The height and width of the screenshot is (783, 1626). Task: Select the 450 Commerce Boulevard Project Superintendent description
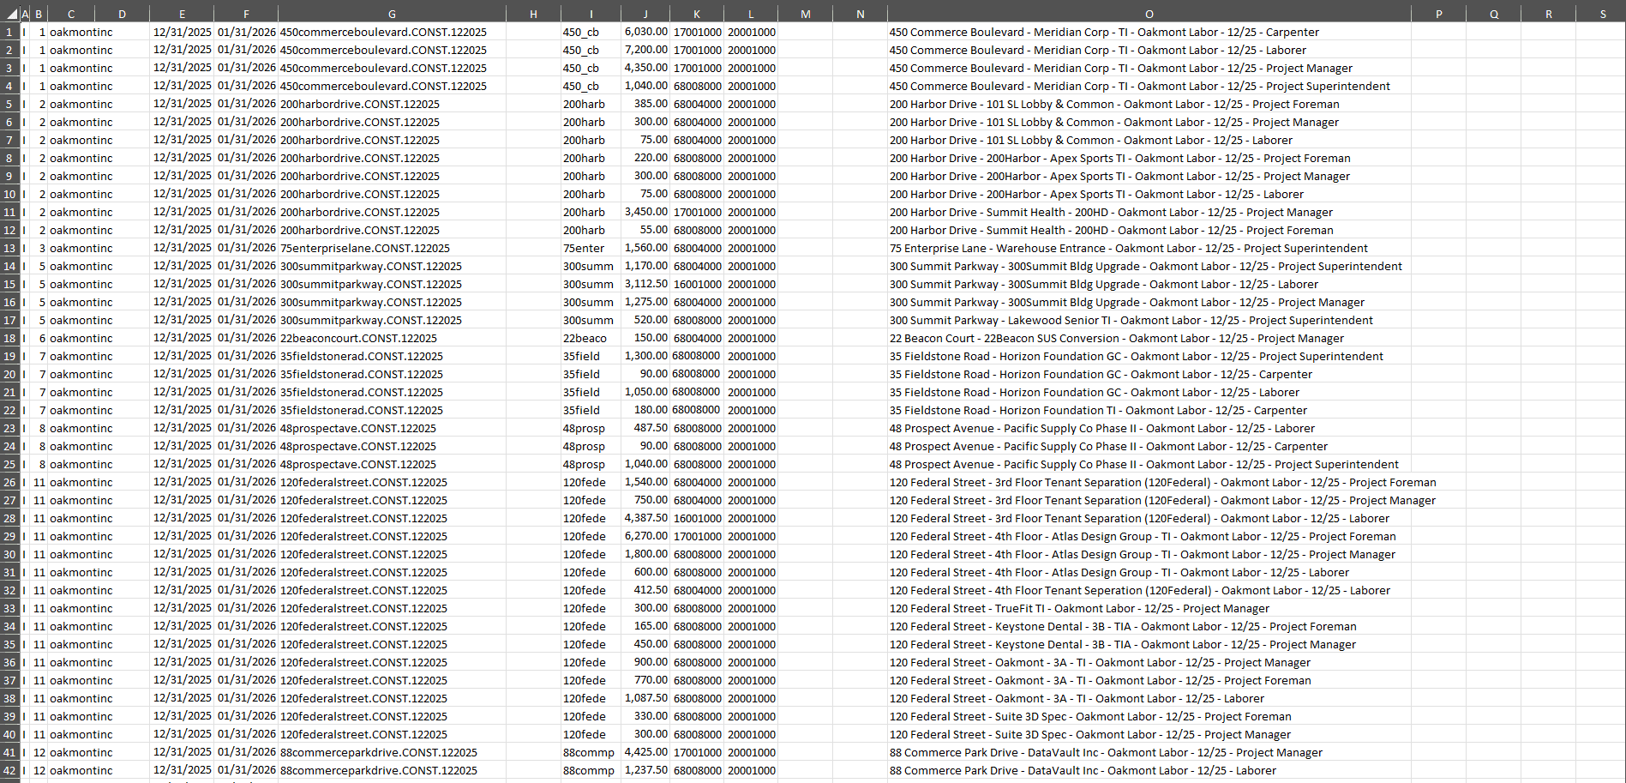point(1149,86)
